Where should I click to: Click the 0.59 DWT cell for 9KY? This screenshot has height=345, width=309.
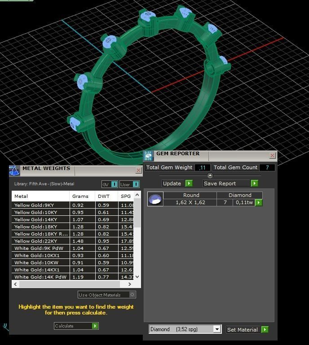(106, 205)
